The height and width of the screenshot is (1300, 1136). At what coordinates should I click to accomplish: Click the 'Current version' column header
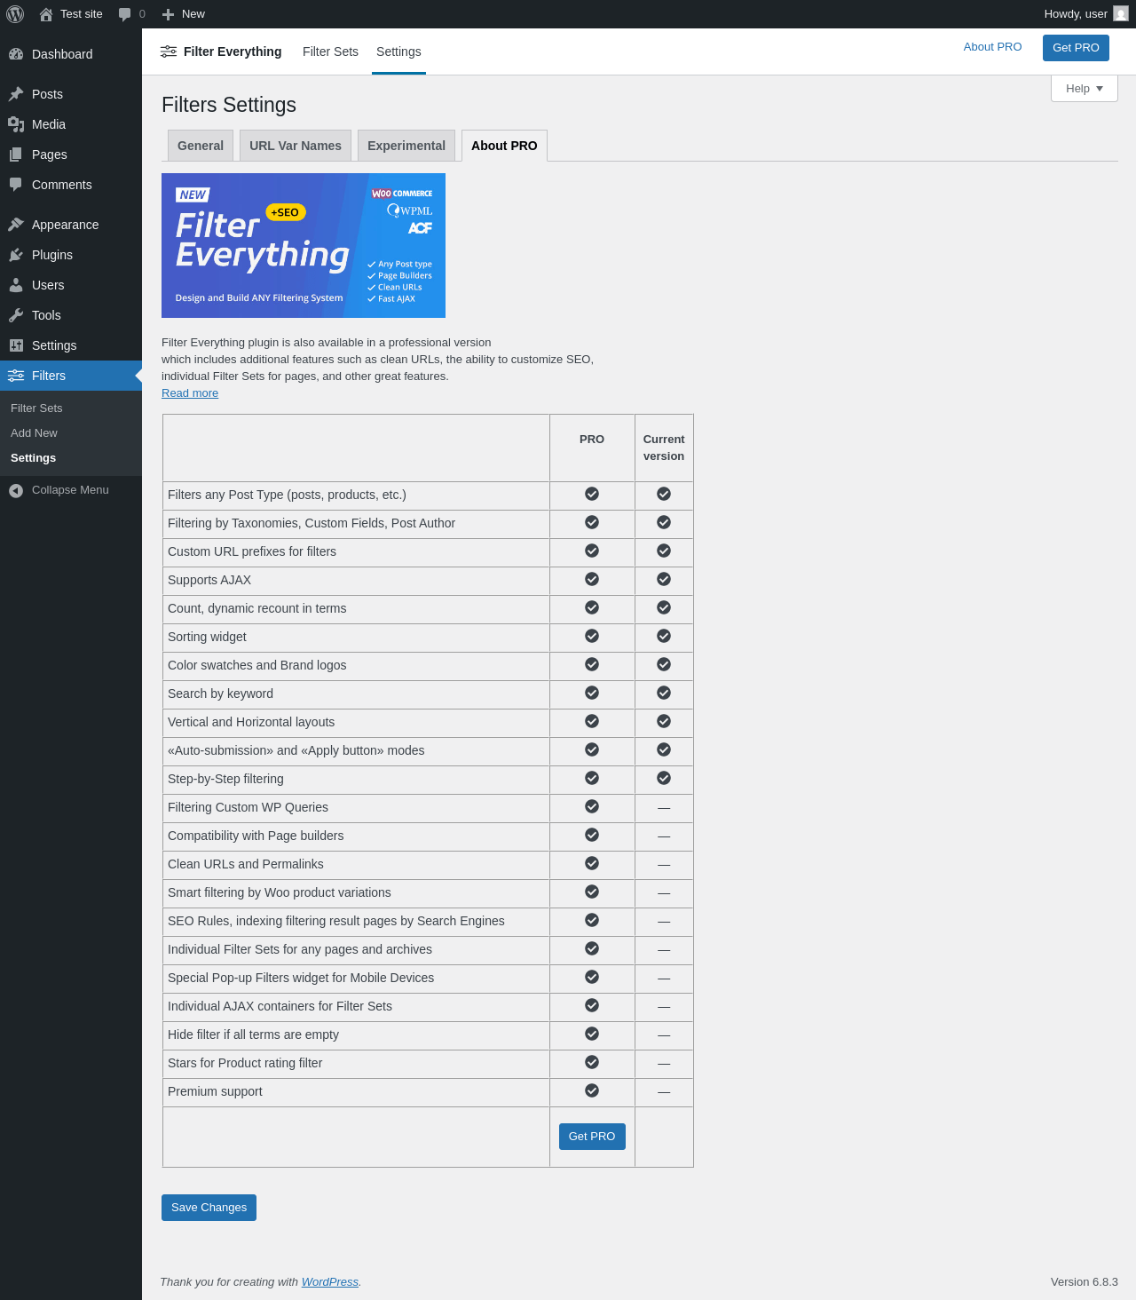coord(664,448)
